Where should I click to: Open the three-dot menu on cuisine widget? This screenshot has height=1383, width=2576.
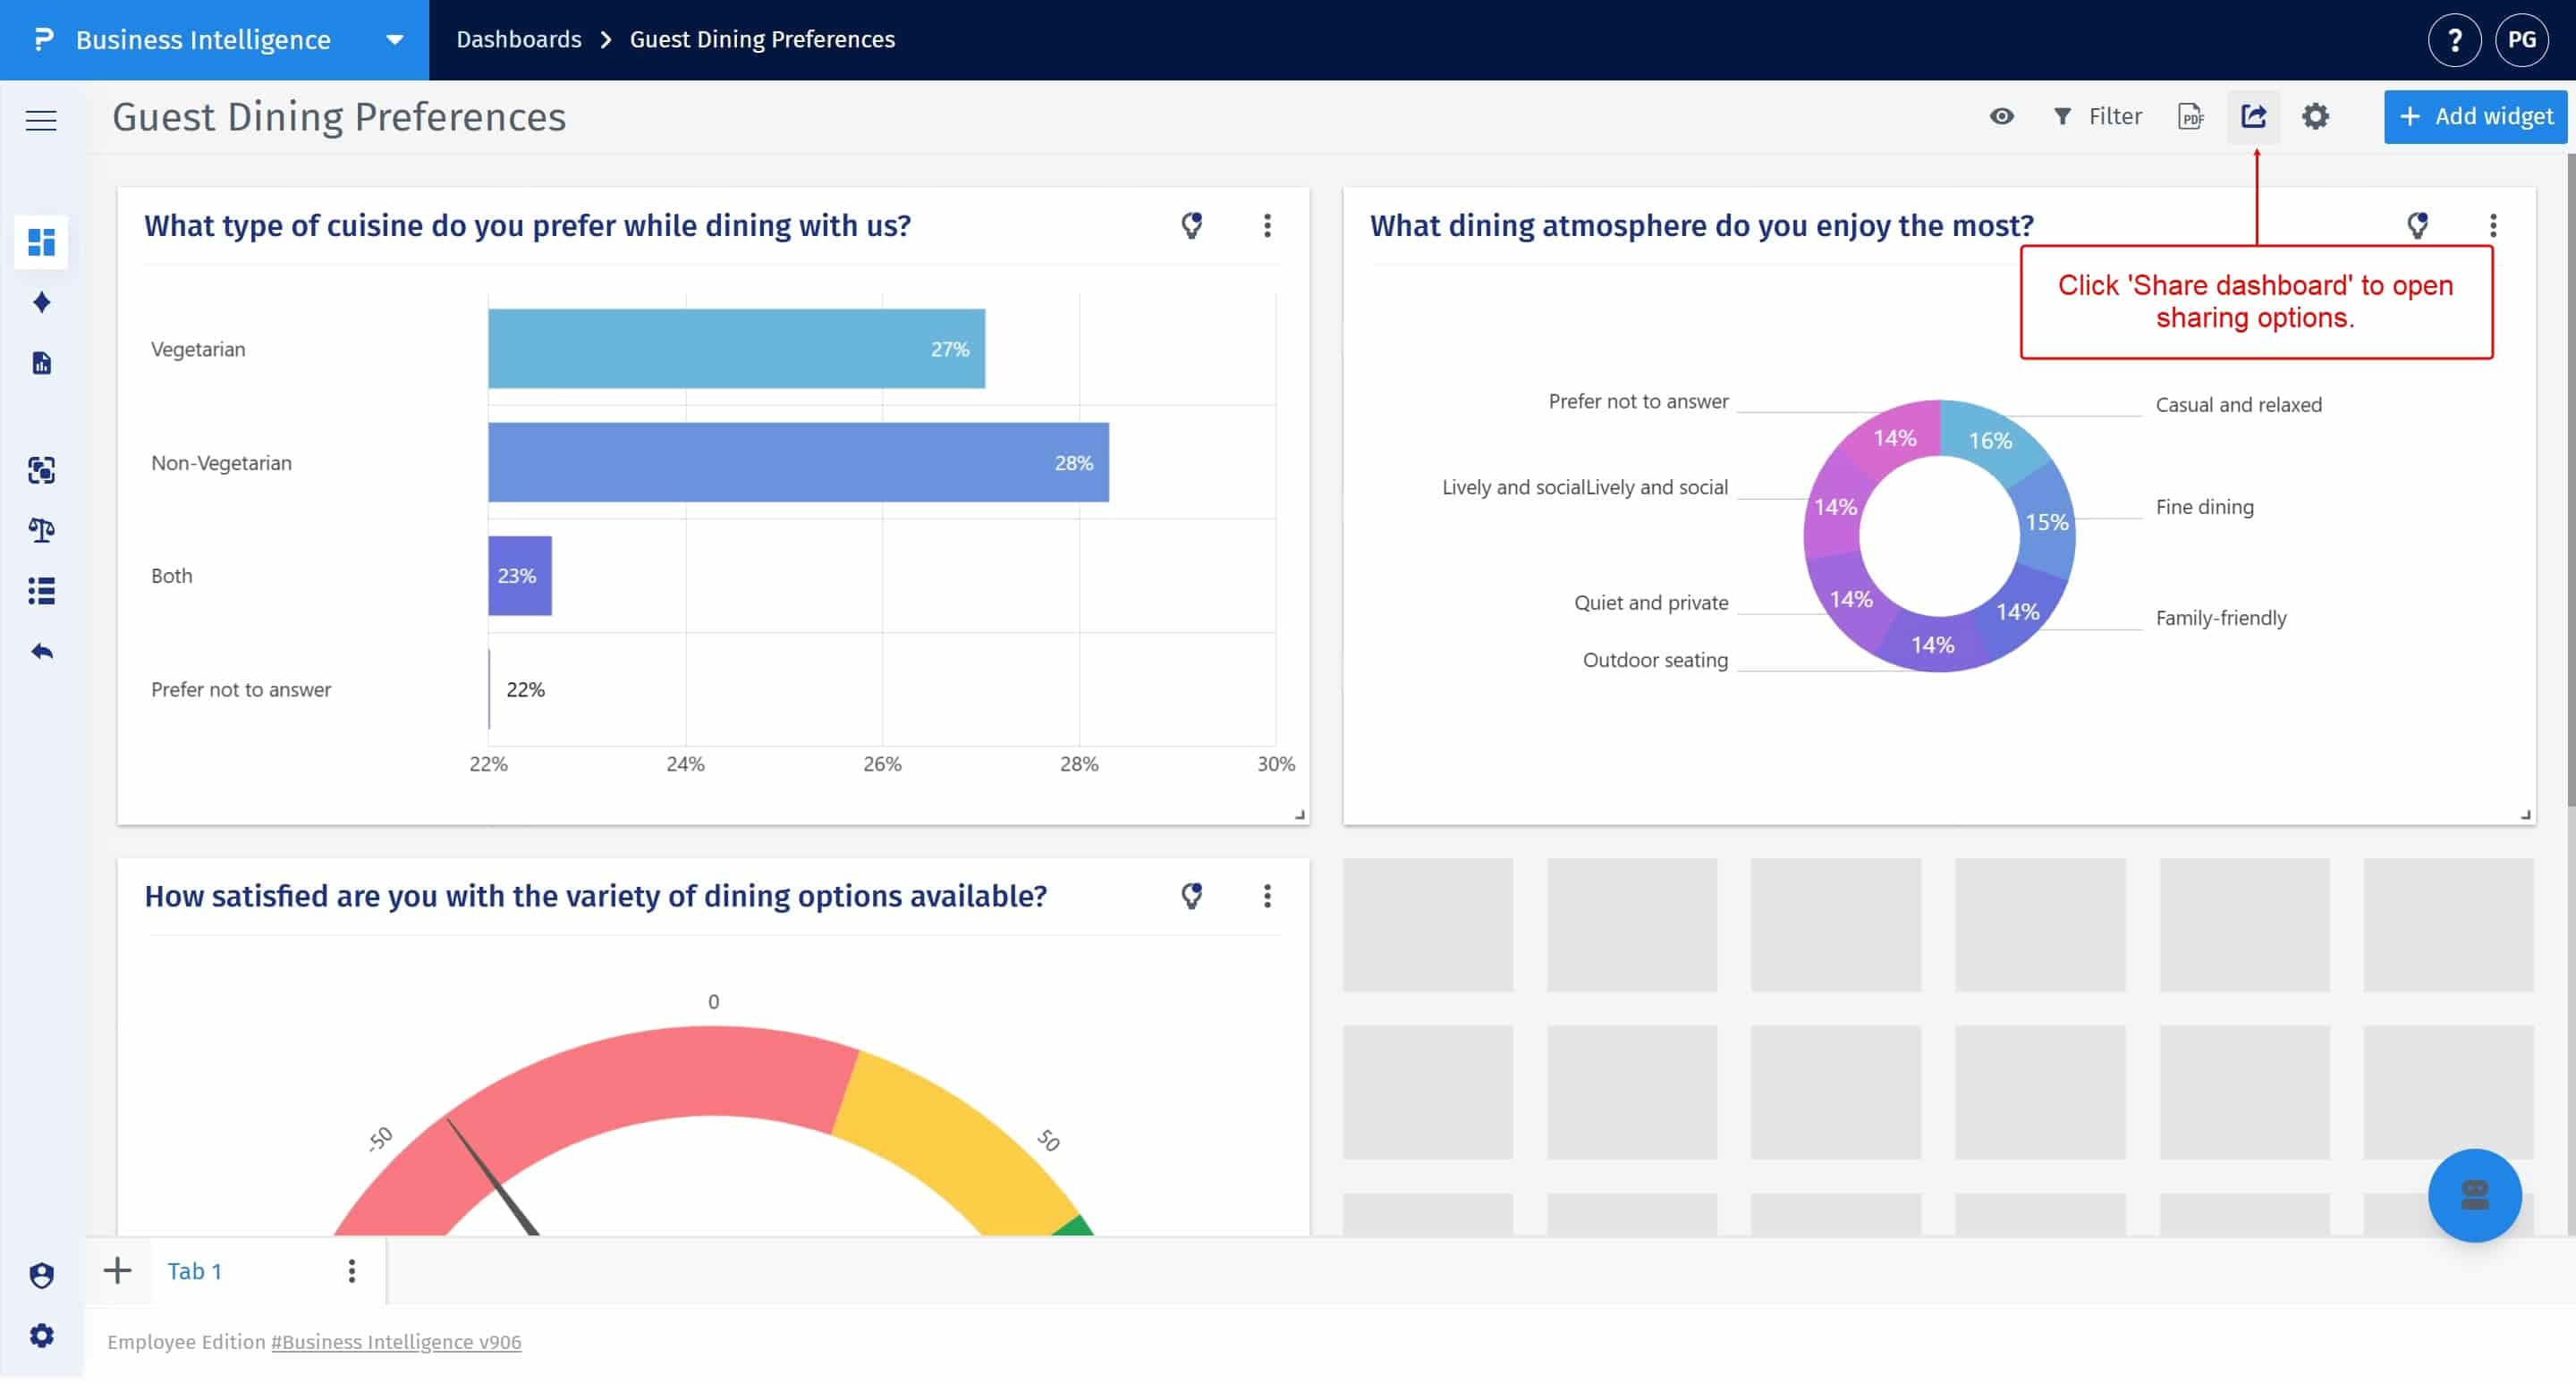(x=1267, y=226)
